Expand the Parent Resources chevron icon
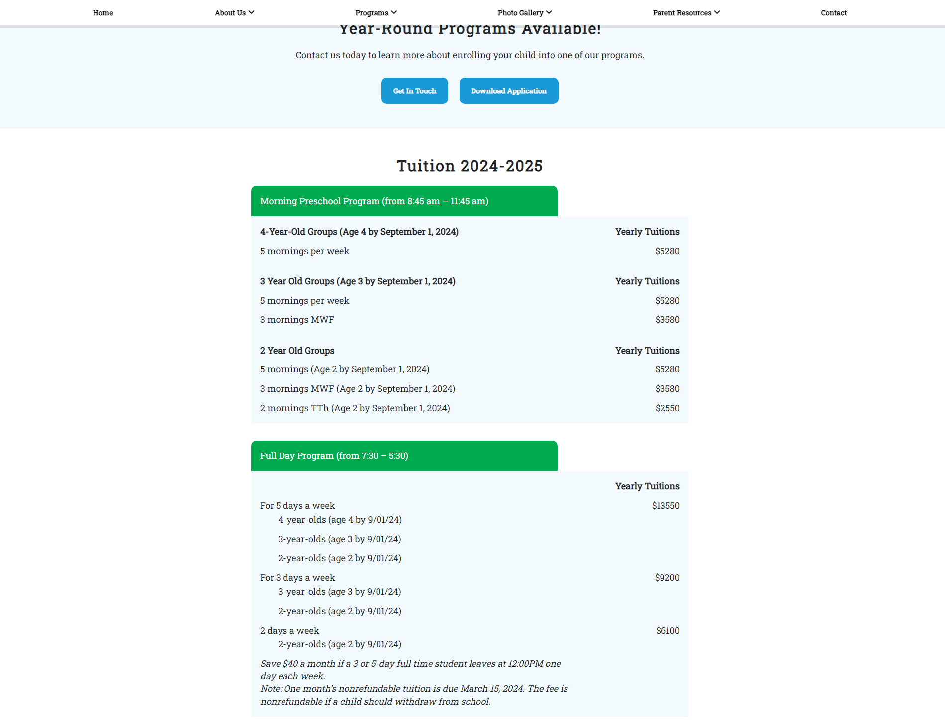Viewport: 945px width, 724px height. point(717,12)
